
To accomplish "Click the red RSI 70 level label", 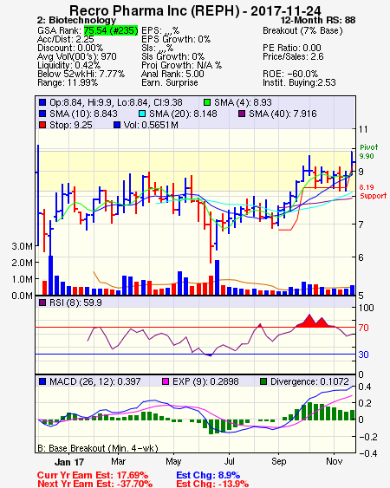I will (363, 328).
